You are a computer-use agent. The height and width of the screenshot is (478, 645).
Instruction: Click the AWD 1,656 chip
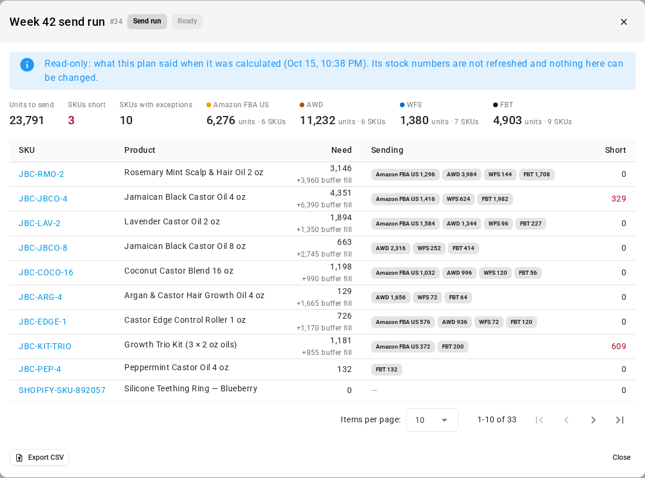[x=391, y=298]
